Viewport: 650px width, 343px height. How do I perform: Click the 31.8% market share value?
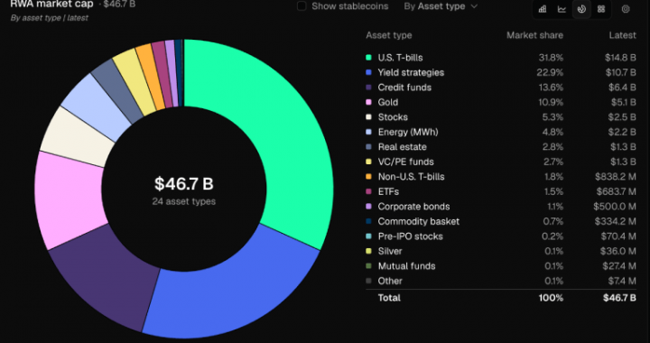tap(552, 58)
